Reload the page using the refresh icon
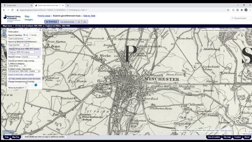 coord(12,10)
